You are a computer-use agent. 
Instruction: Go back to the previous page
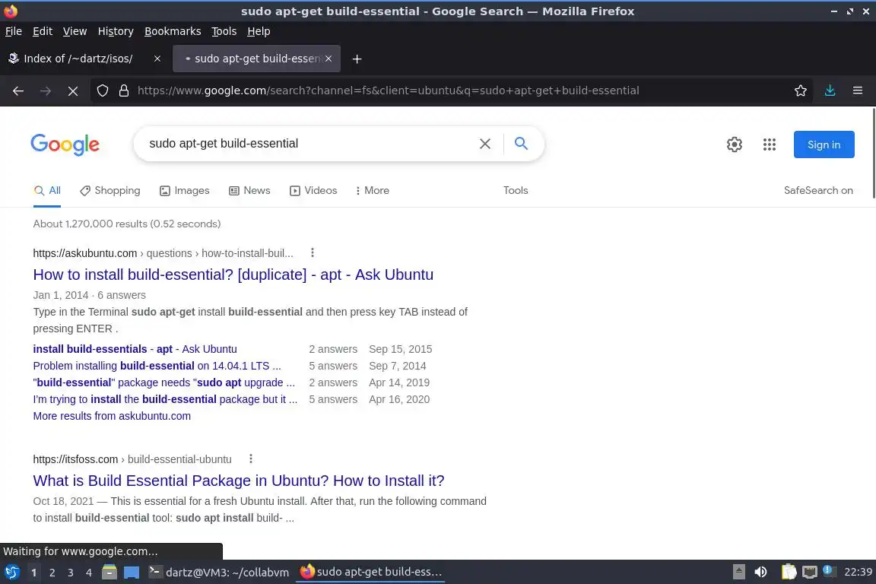tap(18, 90)
